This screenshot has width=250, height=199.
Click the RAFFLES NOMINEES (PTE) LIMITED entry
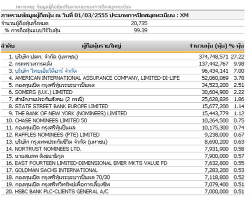(57, 135)
